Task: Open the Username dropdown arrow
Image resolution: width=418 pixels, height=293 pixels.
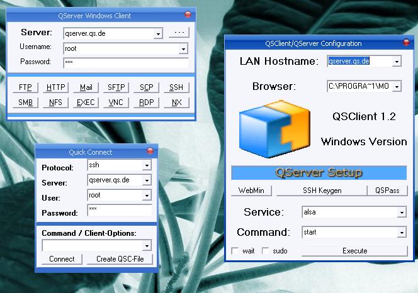Action: tap(183, 49)
